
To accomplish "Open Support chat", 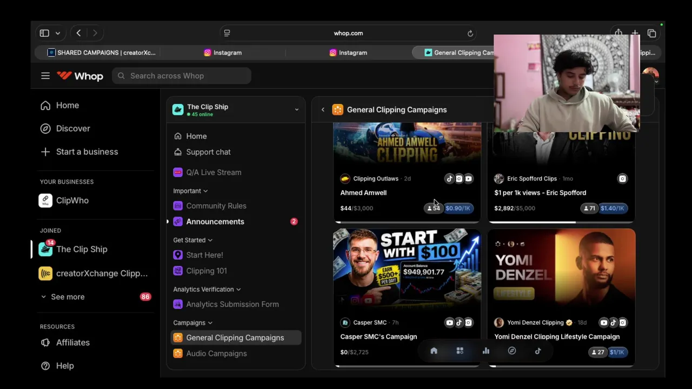I will click(202, 152).
